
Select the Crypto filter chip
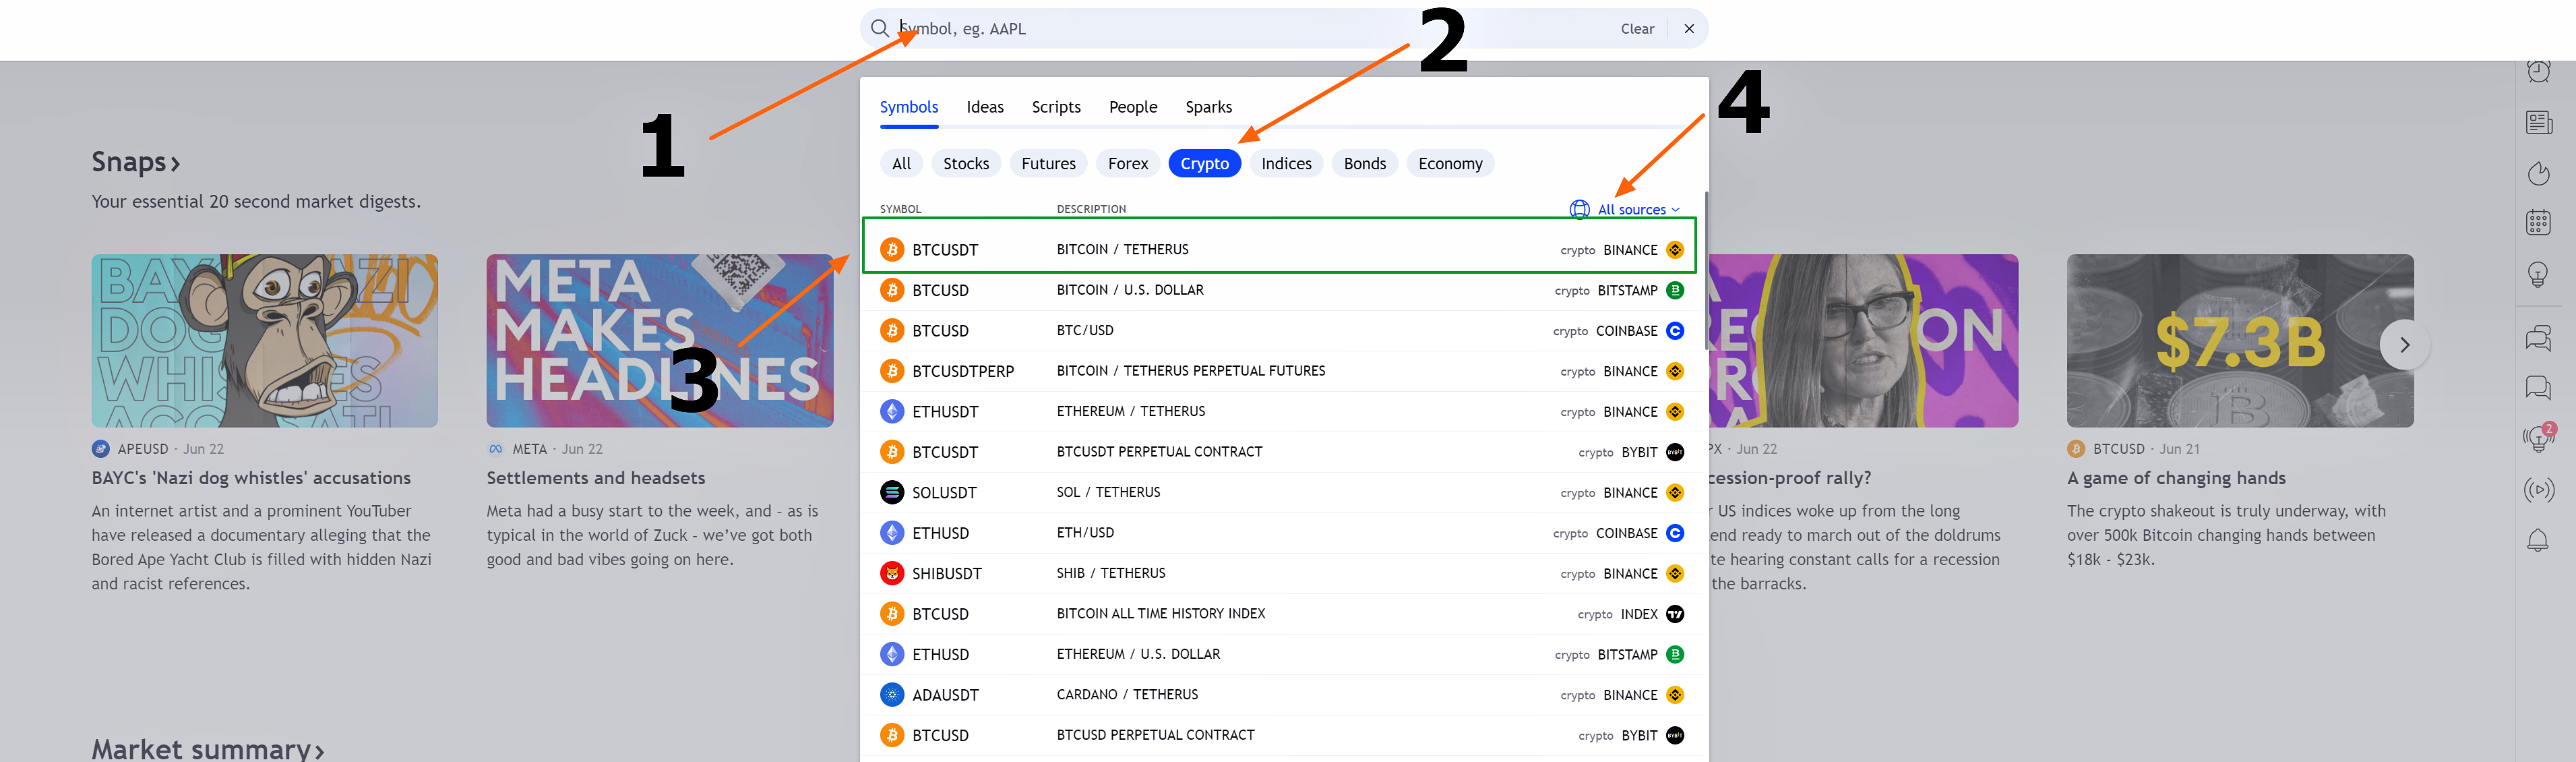(x=1204, y=164)
